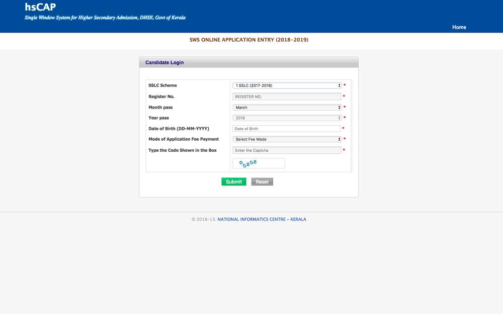503x314 pixels.
Task: Open the Home menu link
Action: pyautogui.click(x=459, y=27)
